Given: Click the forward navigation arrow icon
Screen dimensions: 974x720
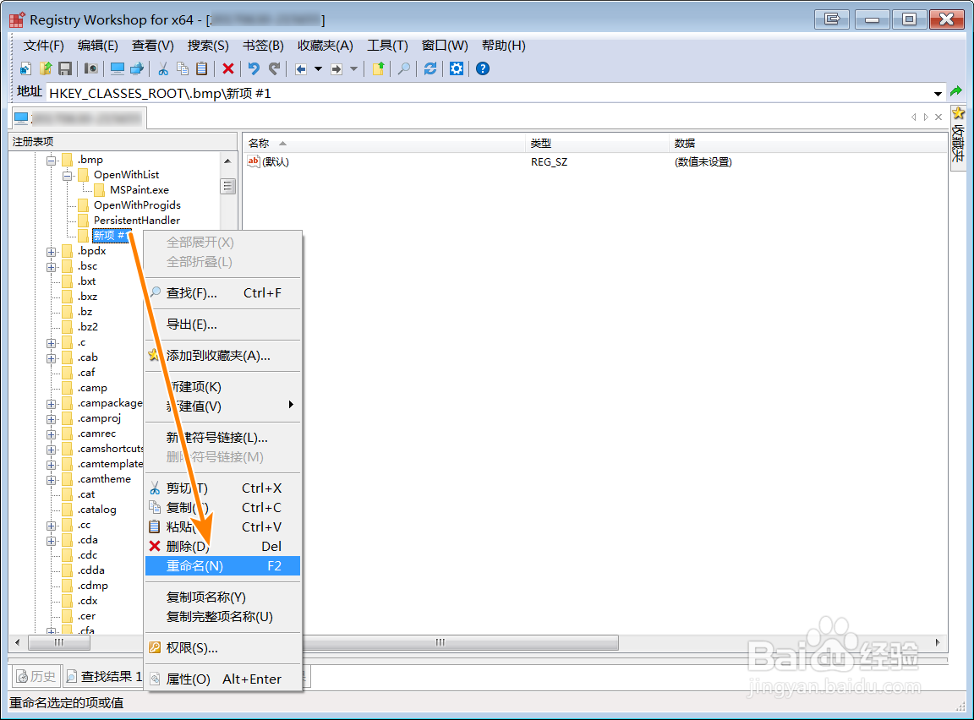Looking at the screenshot, I should (337, 69).
